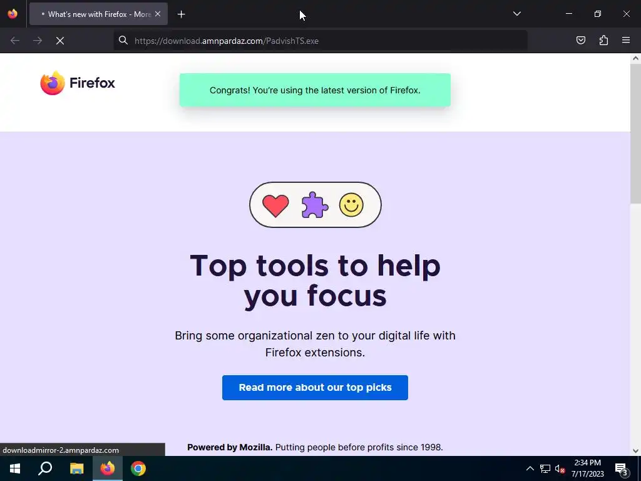
Task: Open a new tab with plus button
Action: coord(181,14)
